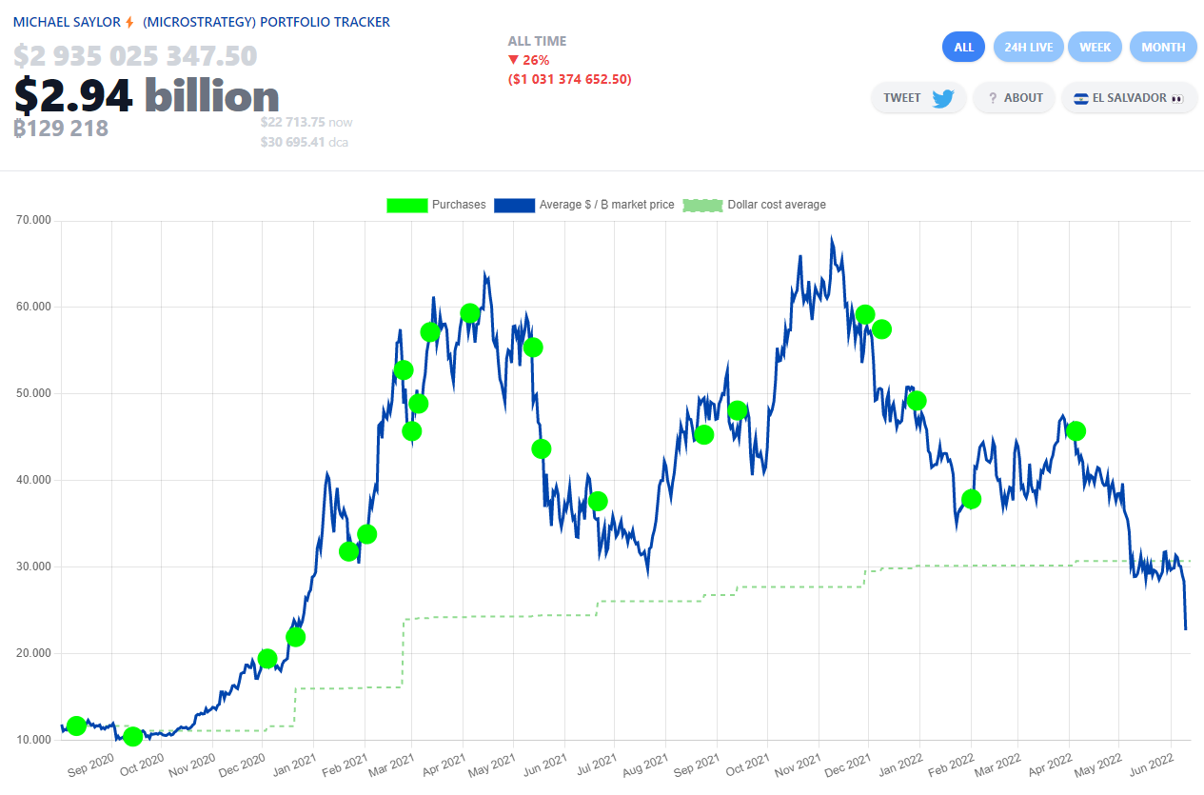Select the purchase dot near 59.000 in April 2021

point(469,313)
